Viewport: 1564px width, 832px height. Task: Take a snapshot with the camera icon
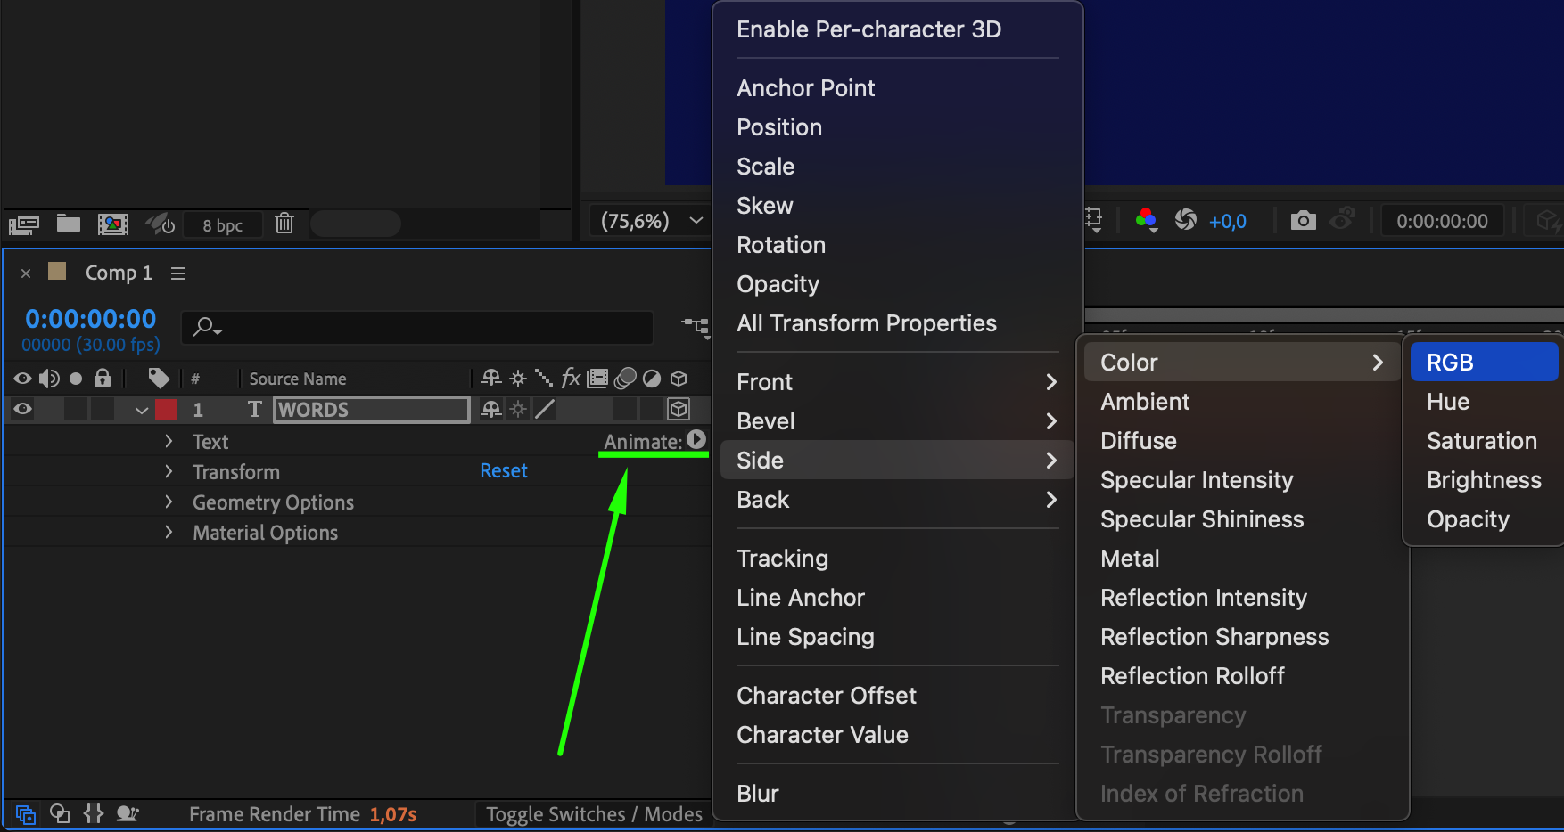[1303, 221]
